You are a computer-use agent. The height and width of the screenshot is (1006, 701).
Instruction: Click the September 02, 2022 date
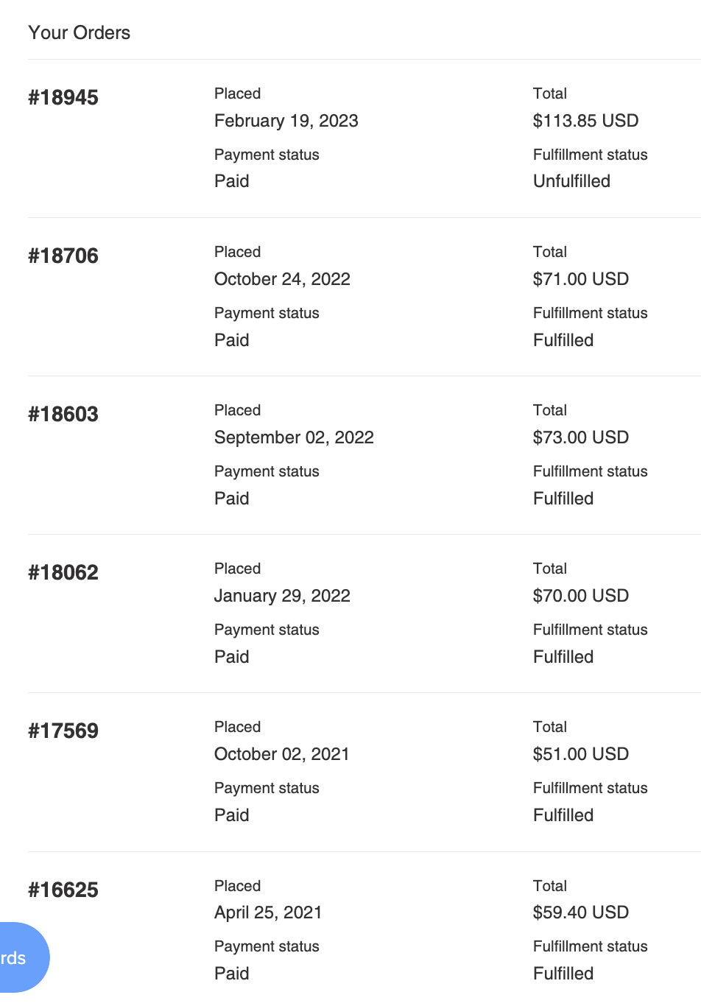click(294, 437)
